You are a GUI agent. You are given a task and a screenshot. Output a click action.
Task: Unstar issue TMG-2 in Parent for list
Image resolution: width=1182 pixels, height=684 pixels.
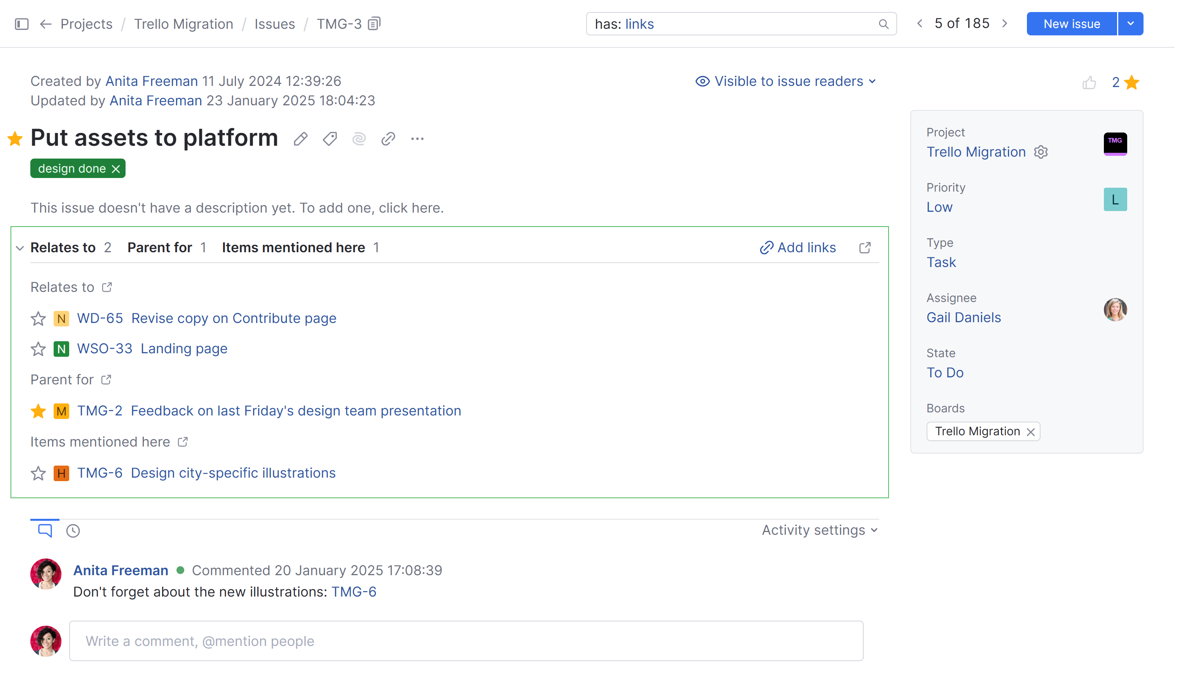[x=38, y=411]
